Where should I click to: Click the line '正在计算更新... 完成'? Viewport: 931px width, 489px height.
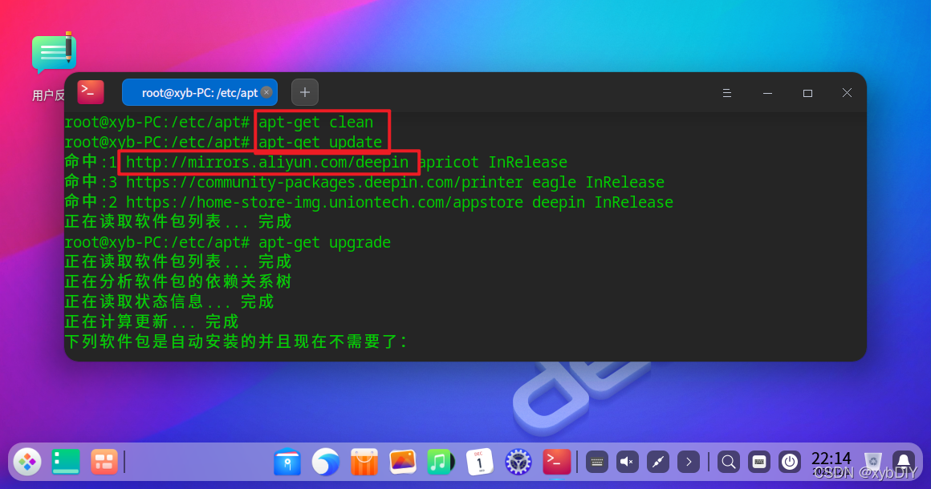click(x=152, y=321)
